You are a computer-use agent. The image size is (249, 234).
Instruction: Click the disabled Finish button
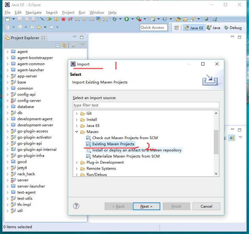point(176,206)
